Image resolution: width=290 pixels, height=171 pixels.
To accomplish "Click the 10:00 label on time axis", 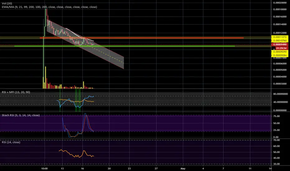I will tap(44, 168).
